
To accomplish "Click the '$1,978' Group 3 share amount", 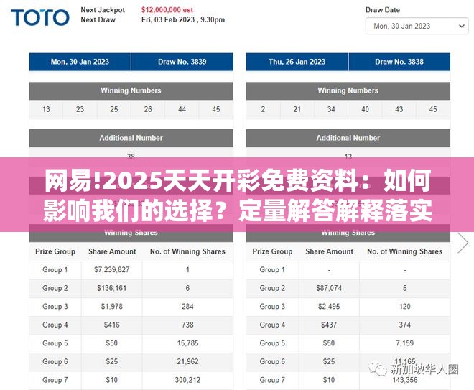I will click(x=112, y=307).
